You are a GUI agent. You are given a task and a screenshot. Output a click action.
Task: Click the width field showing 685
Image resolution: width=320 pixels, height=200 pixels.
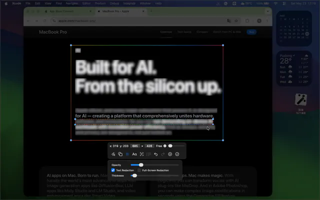coord(135,146)
